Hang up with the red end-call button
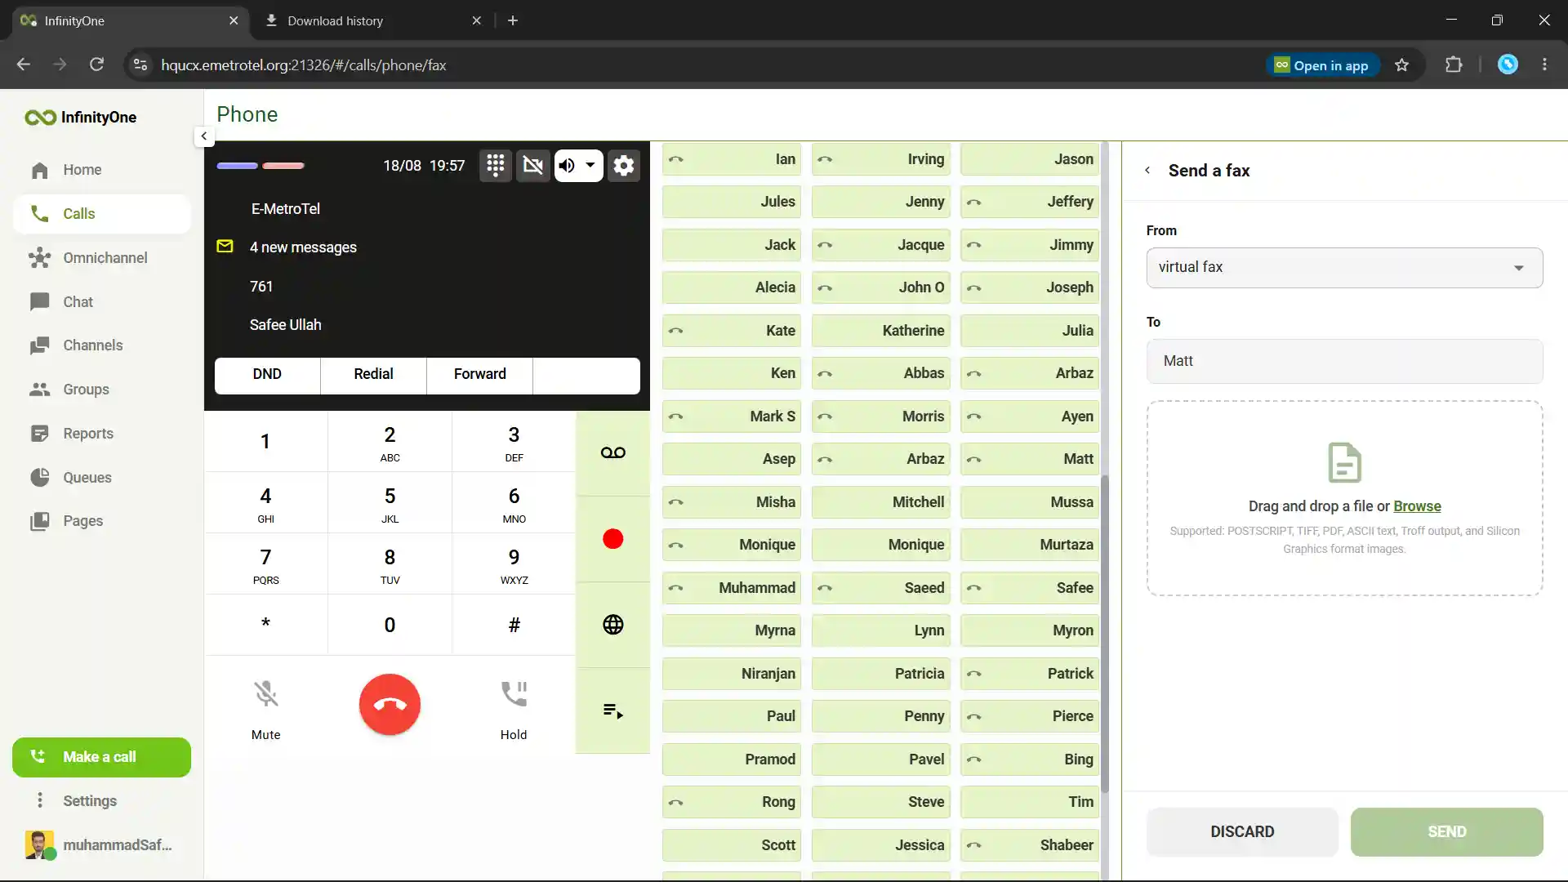Screen dimensions: 1568x882 click(x=390, y=704)
